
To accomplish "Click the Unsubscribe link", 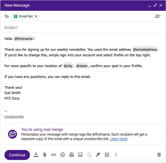I will point(14,117).
